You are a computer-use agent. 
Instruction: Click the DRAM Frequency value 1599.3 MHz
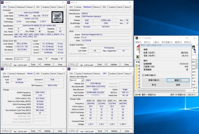(x=40, y=92)
